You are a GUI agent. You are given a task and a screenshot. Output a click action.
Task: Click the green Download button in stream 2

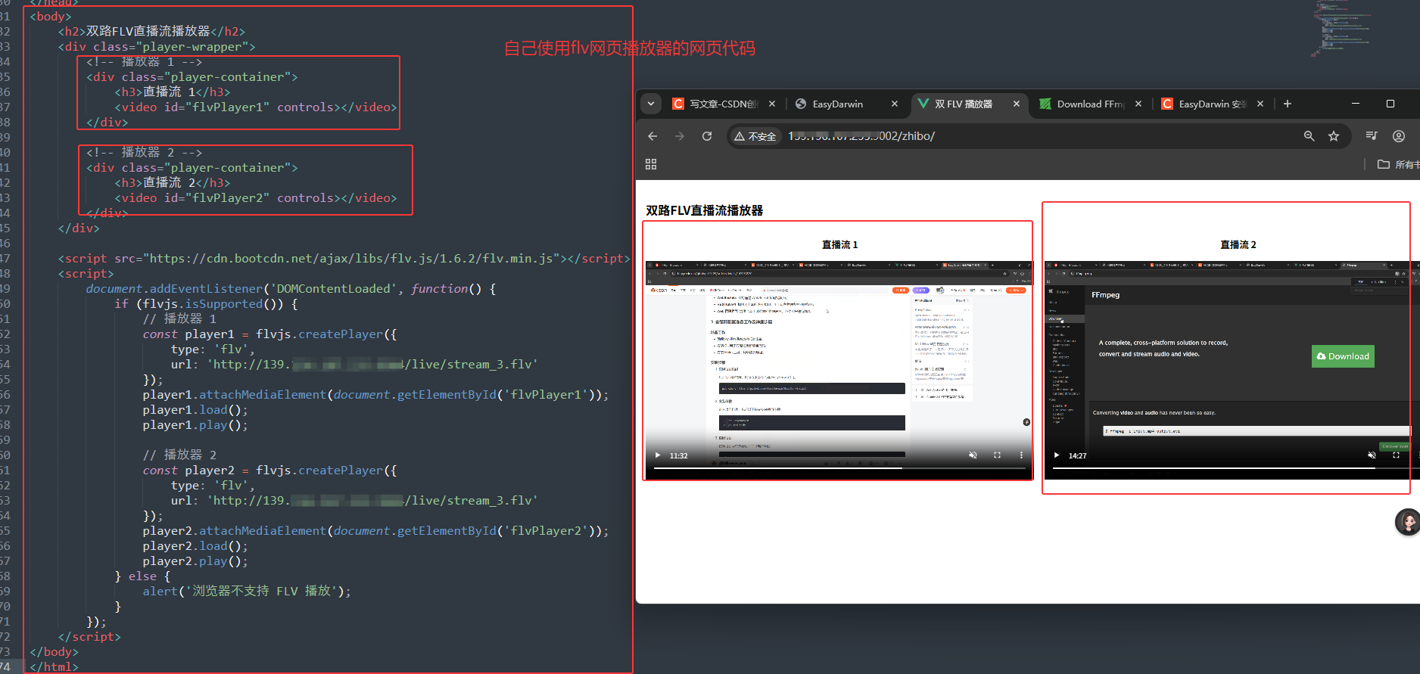pyautogui.click(x=1343, y=356)
